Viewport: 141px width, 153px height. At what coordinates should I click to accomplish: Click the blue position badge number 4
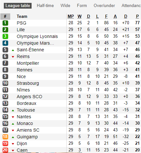click(5, 43)
